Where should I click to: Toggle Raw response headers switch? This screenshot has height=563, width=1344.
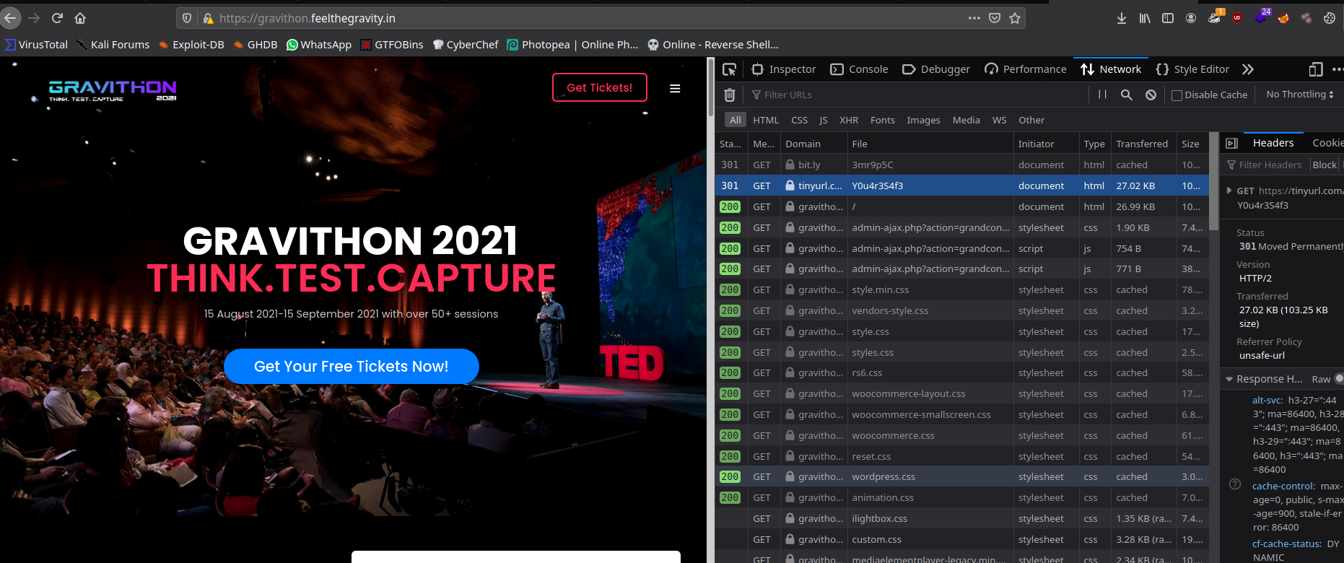1339,379
